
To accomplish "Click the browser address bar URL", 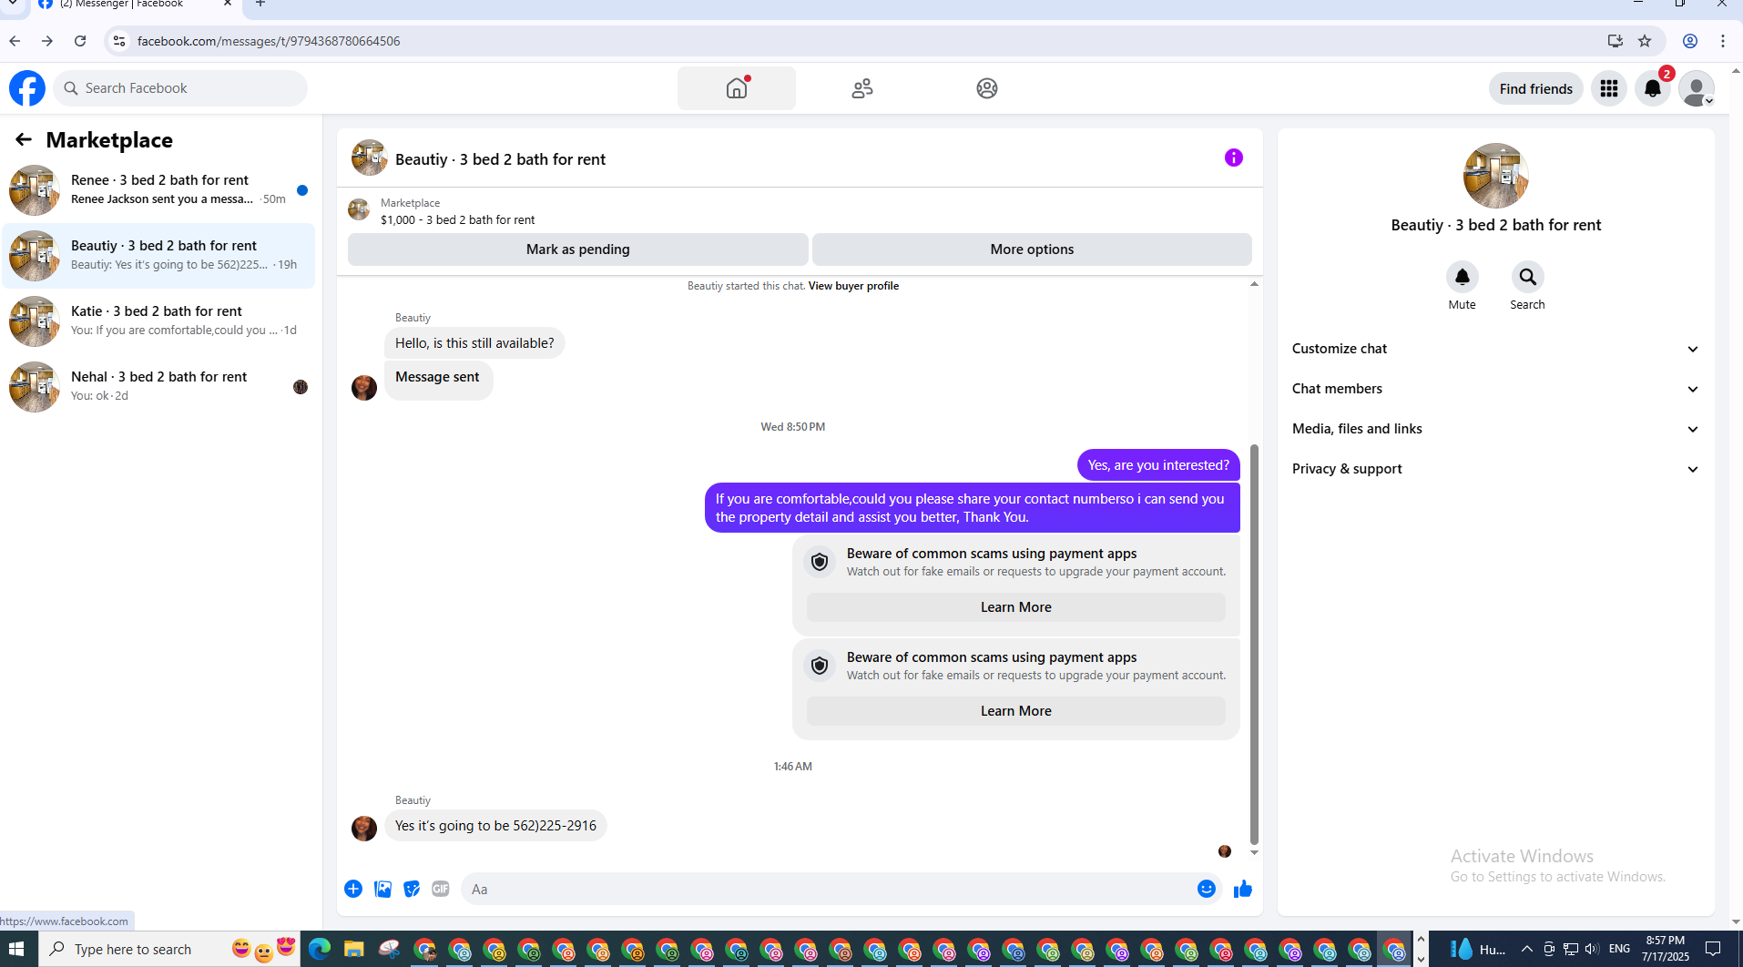I will (269, 41).
